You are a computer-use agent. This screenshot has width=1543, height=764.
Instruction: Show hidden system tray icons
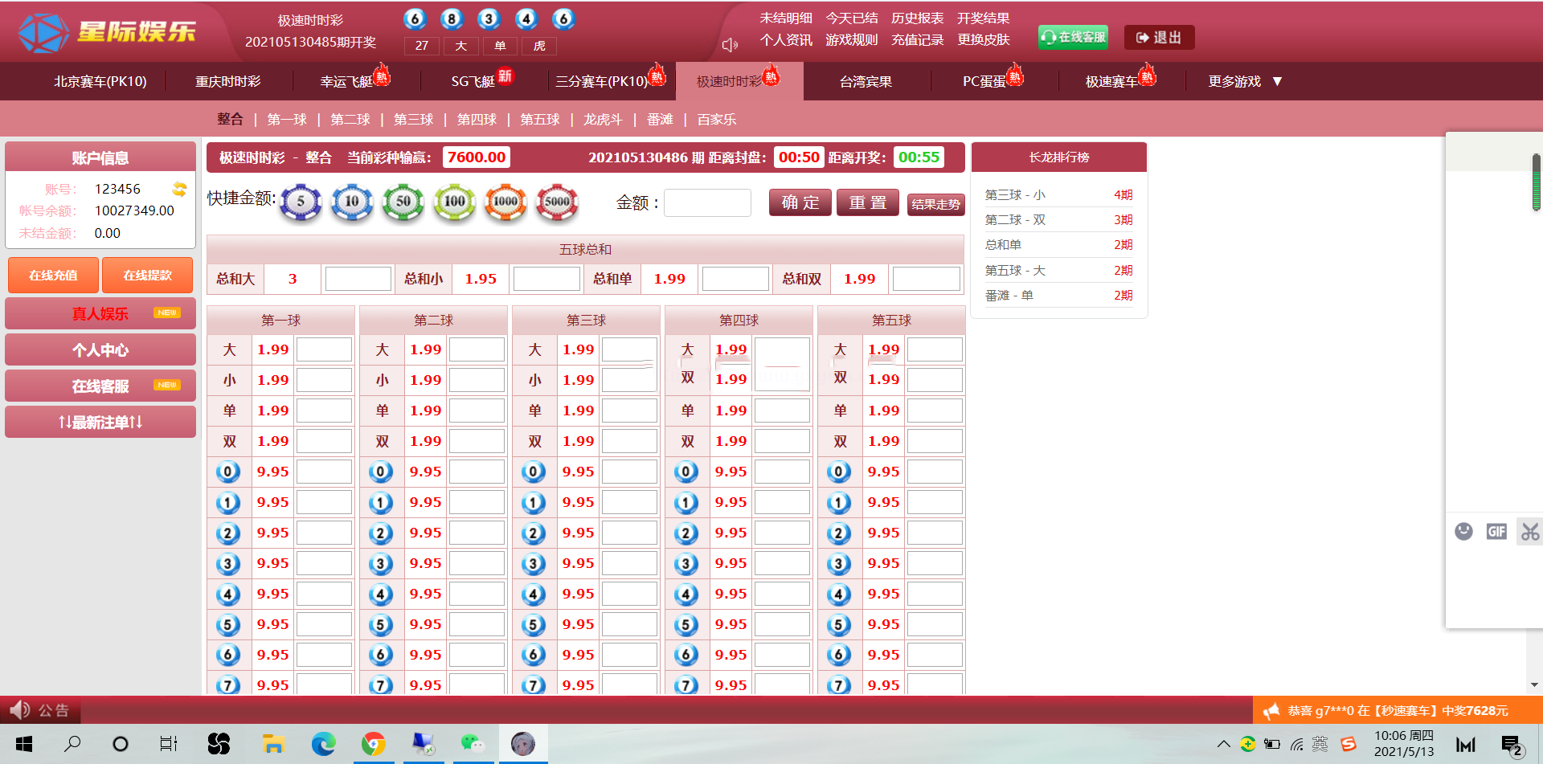(x=1223, y=744)
